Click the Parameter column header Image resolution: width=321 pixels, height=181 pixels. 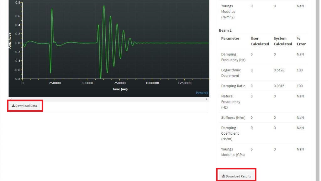(230, 39)
